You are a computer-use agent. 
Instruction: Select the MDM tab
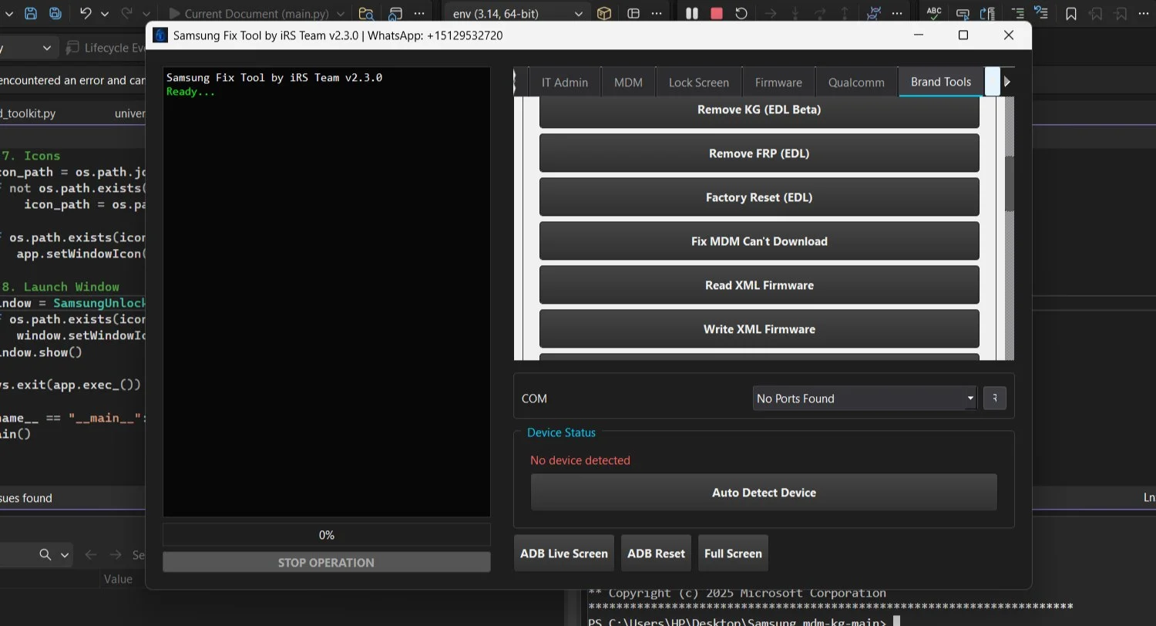(x=628, y=82)
